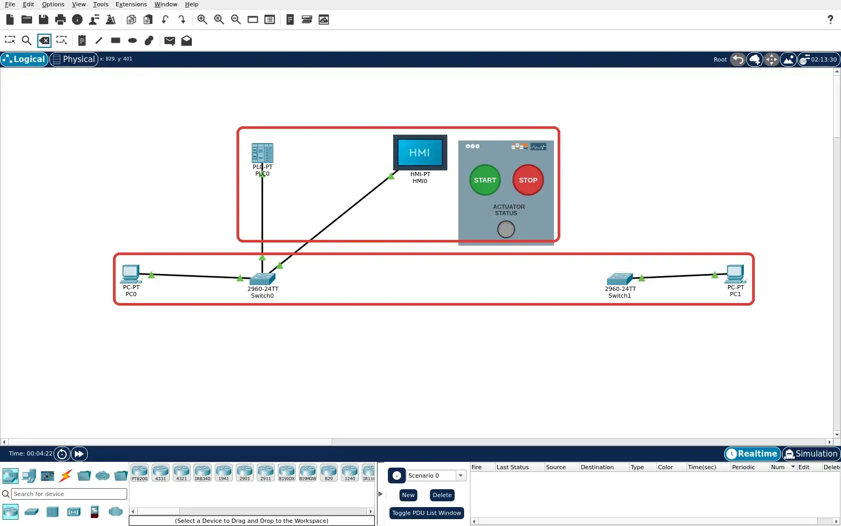The image size is (841, 526).
Task: Reset zoom with R magnifier icon
Action: point(219,19)
